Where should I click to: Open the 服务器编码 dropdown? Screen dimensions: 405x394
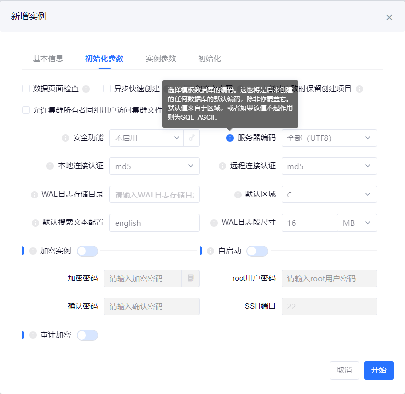coord(329,138)
